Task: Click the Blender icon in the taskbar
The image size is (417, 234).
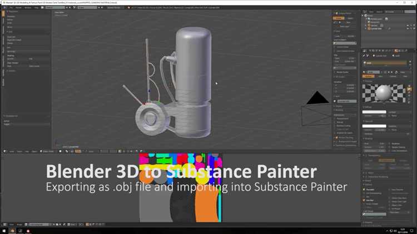Action: click(x=12, y=231)
